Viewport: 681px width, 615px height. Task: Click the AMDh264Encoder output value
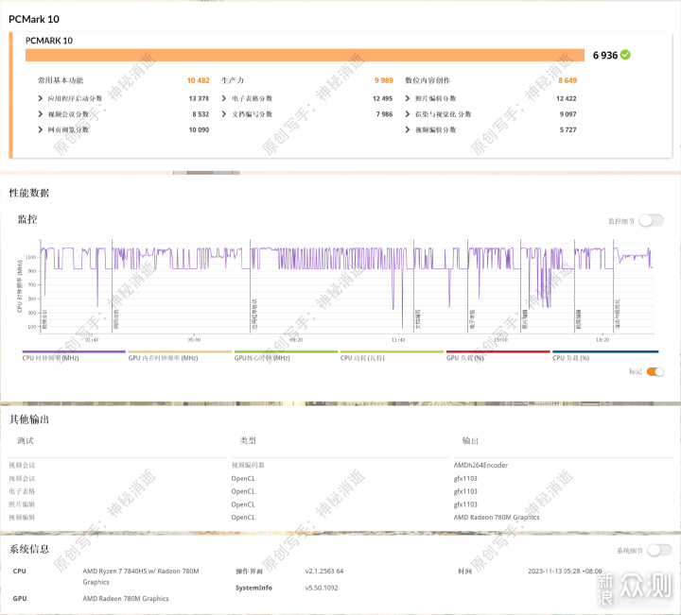(480, 465)
